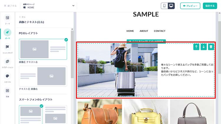Delete the section with trash icon
Image resolution: width=221 pixels, height=124 pixels.
211,47
